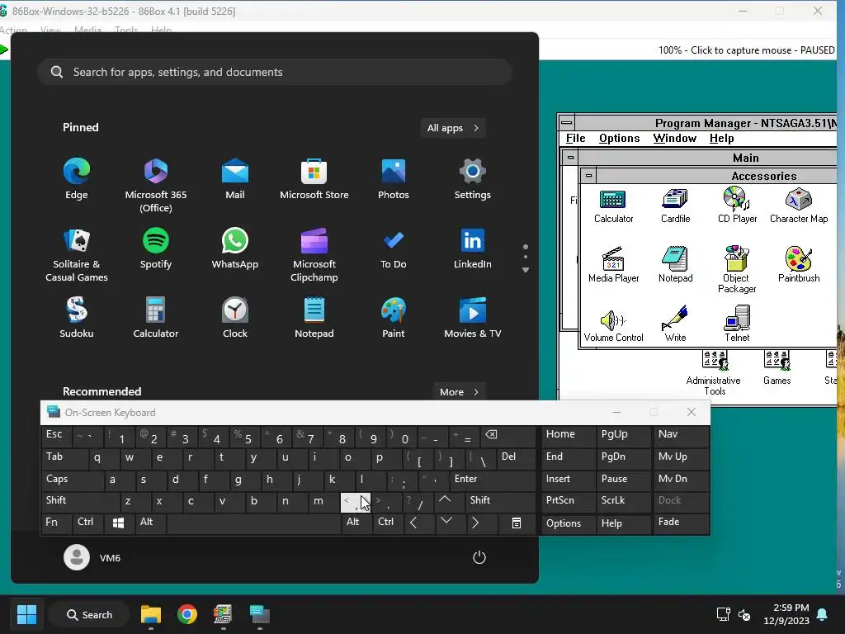The height and width of the screenshot is (634, 845).
Task: Select Calculator in Program Manager Accessories
Action: [x=613, y=206]
